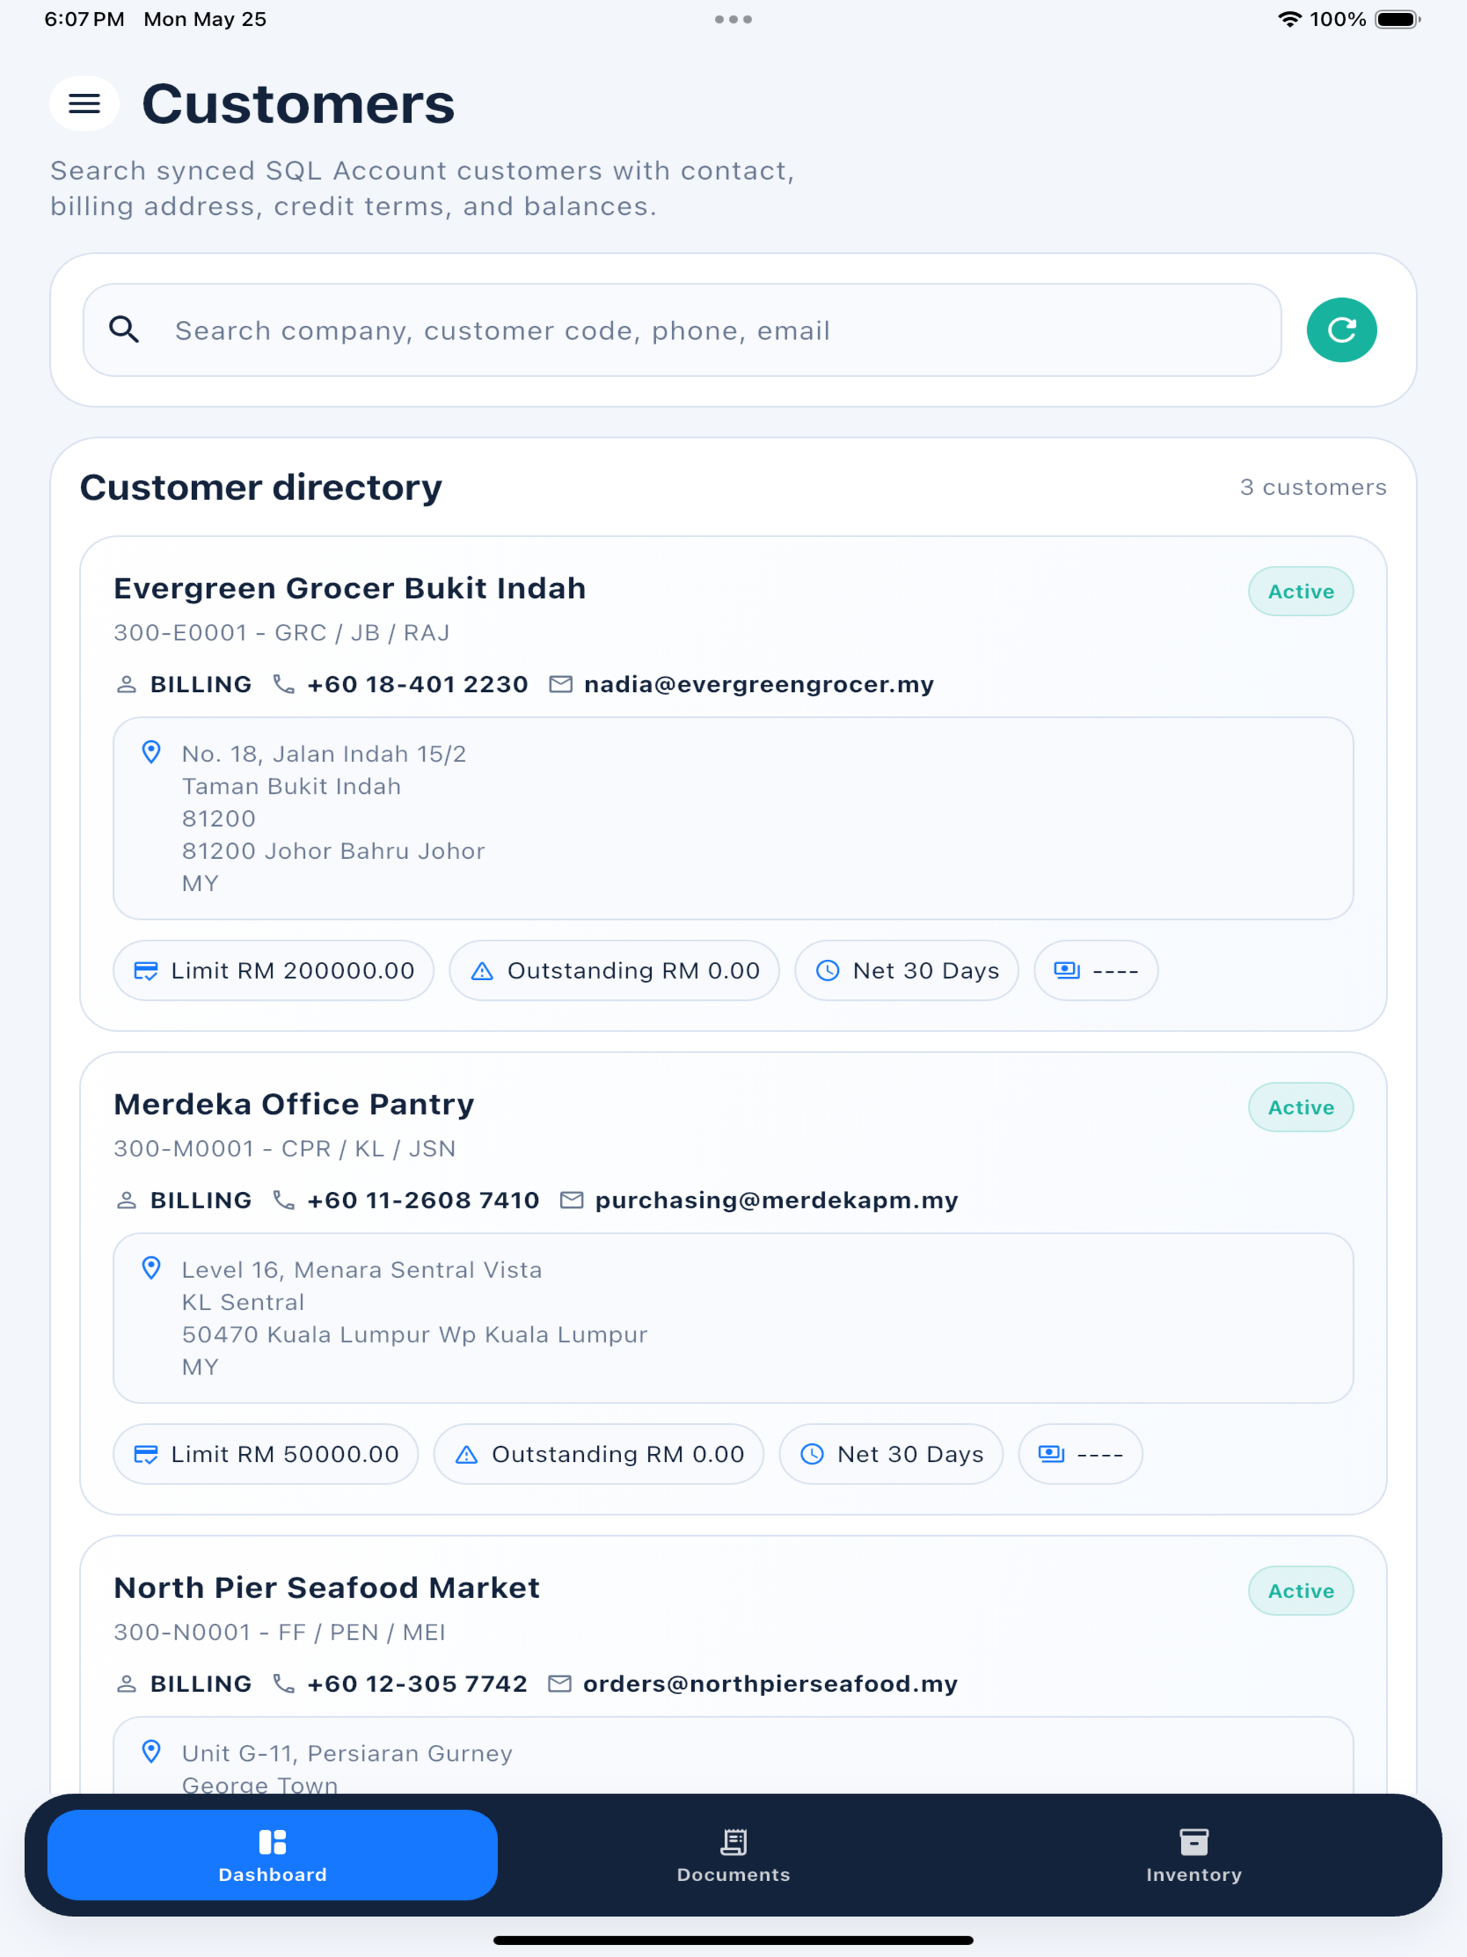Switch to the Inventory tab
Image resolution: width=1467 pixels, height=1957 pixels.
coord(1193,1855)
